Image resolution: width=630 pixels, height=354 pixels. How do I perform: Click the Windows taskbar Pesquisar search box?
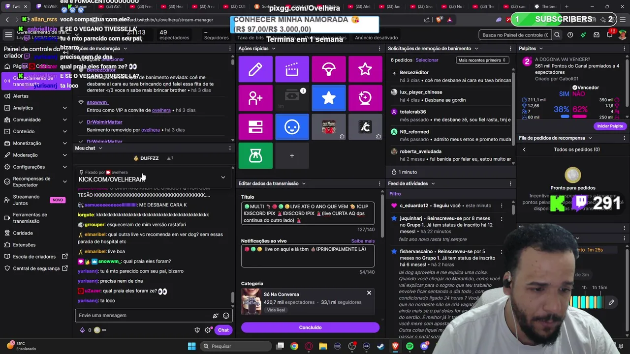pyautogui.click(x=235, y=346)
